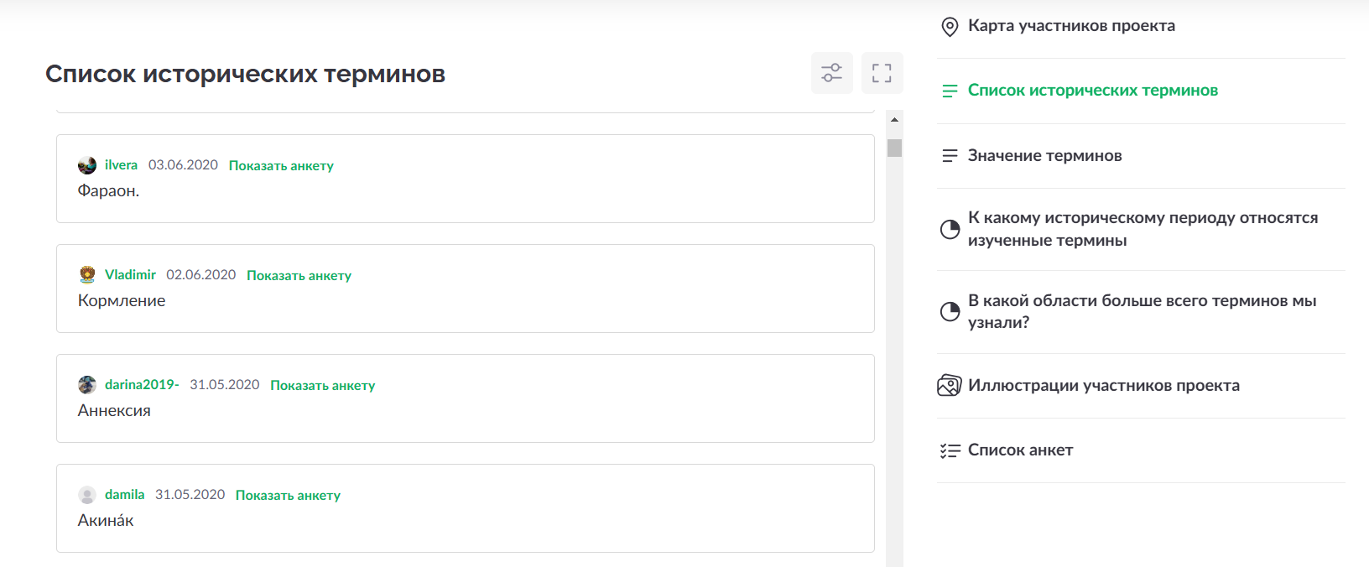Click damila's default avatar icon

pos(87,495)
